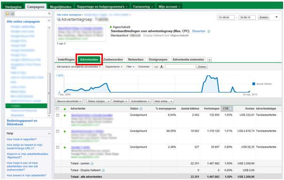The image size is (284, 180).
Task: Switch to the Advertenties tab
Action: point(89,60)
